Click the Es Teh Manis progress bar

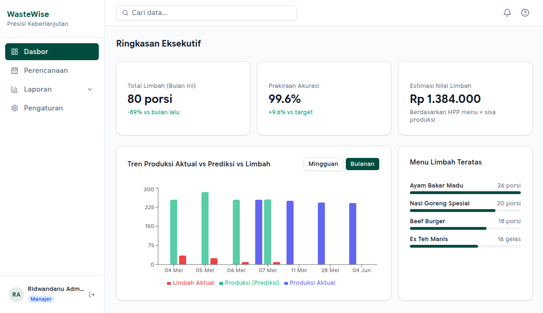pos(465,246)
